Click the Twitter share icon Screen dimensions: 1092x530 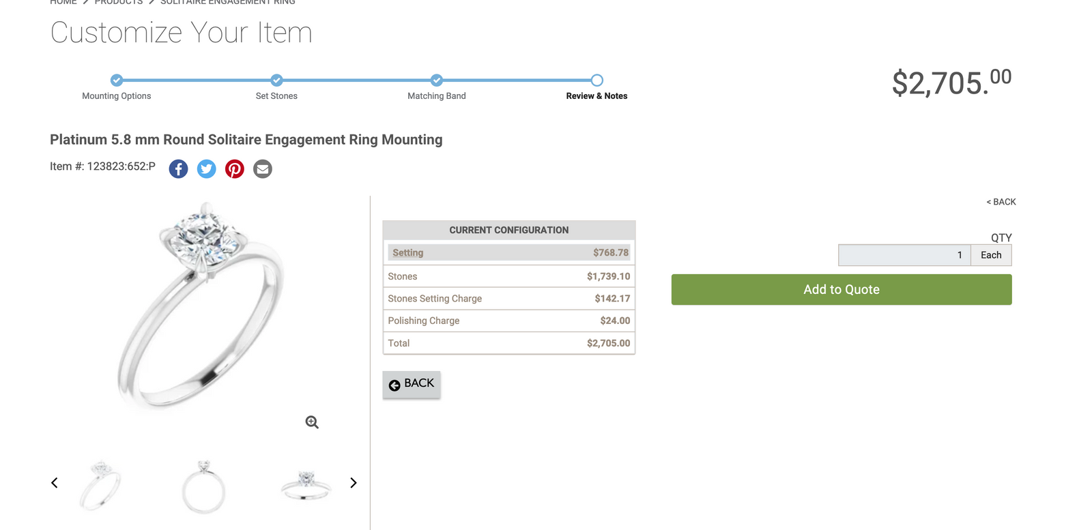pyautogui.click(x=206, y=168)
